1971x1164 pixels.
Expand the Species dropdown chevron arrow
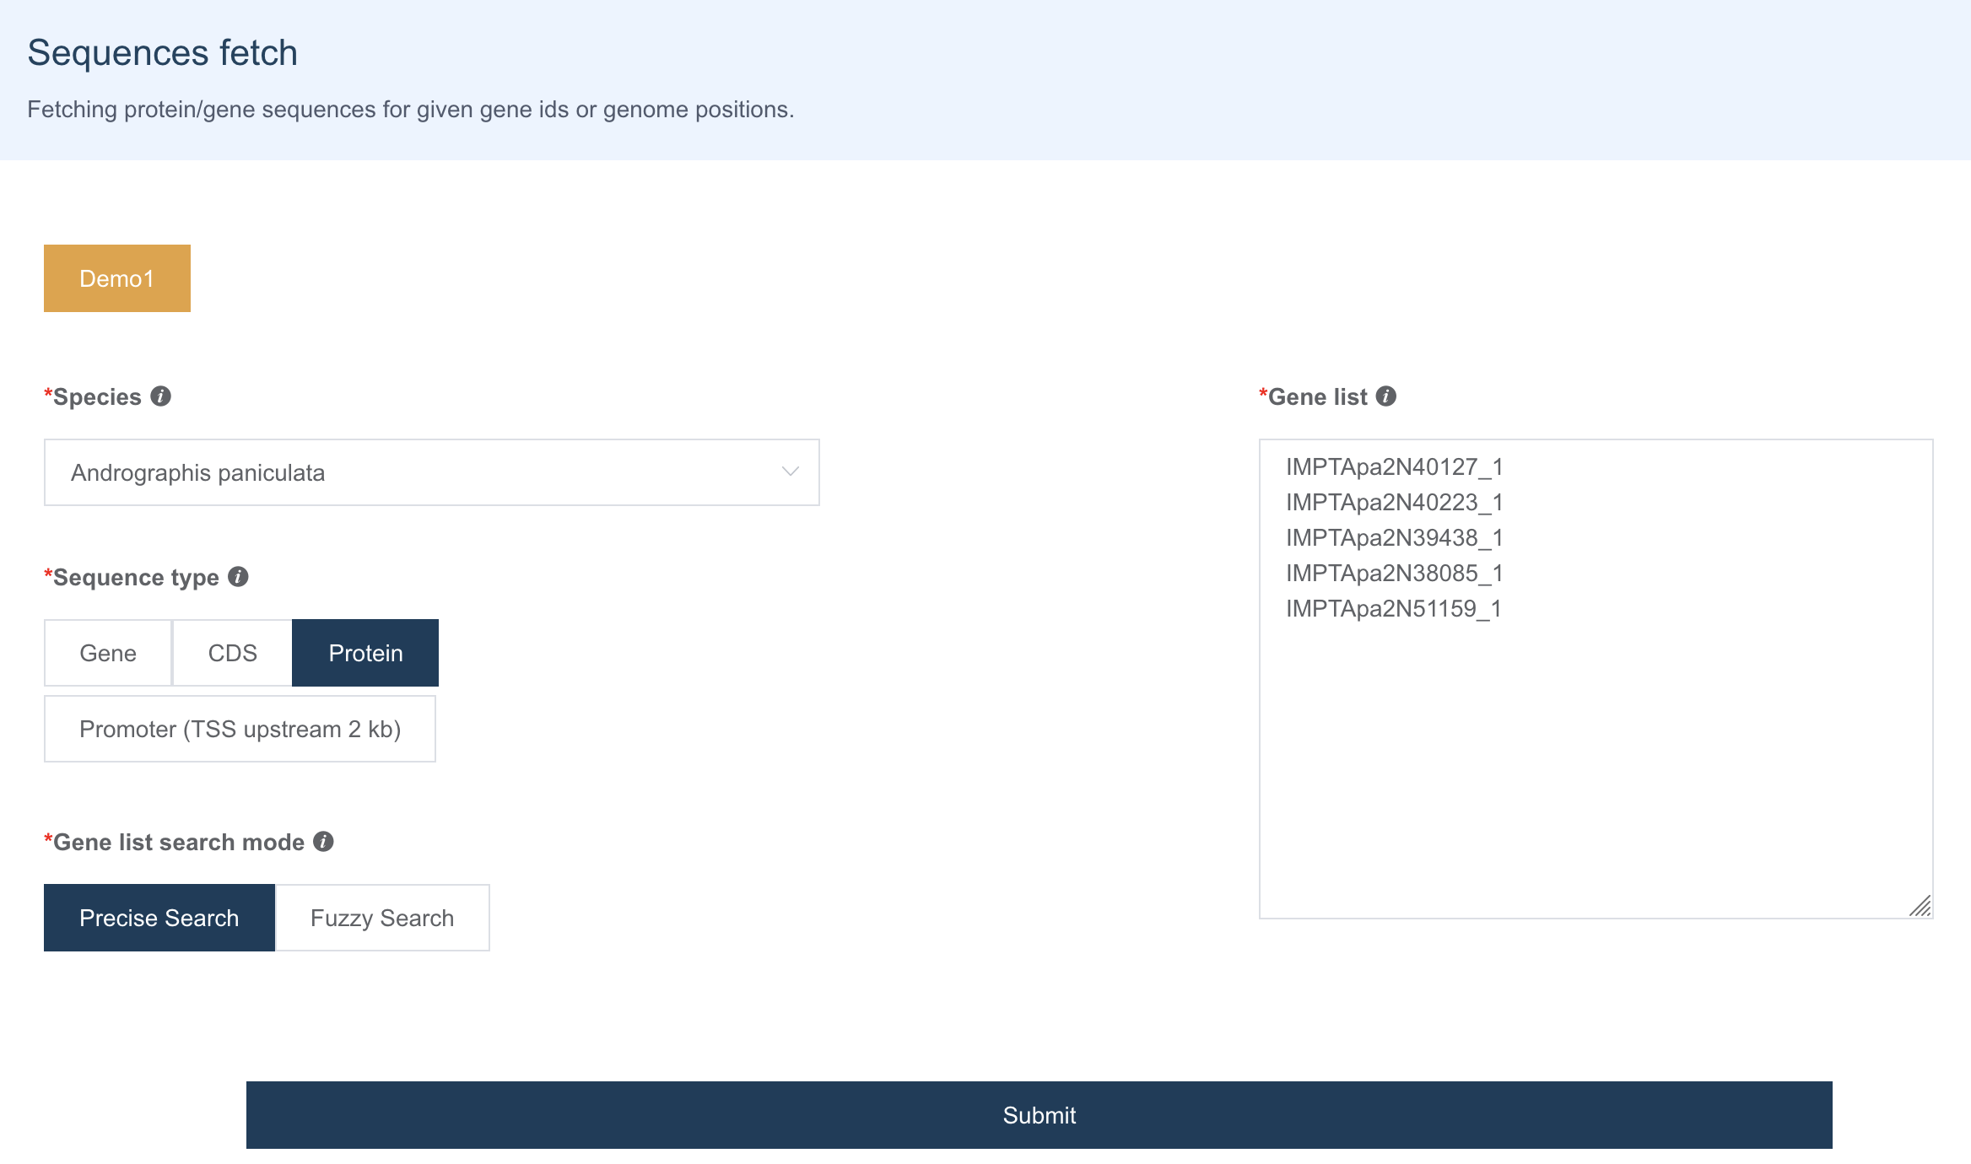(791, 472)
